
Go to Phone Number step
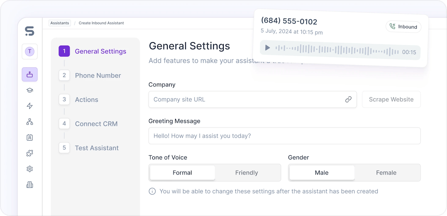coord(97,75)
